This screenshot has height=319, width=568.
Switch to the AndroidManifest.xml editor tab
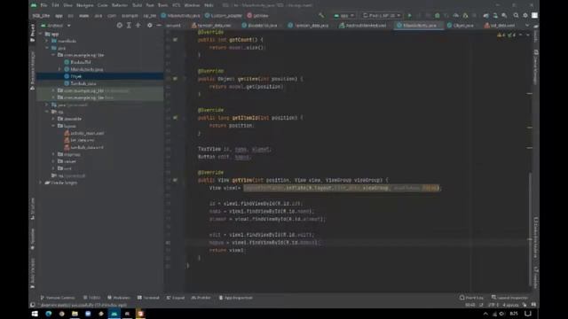(363, 26)
